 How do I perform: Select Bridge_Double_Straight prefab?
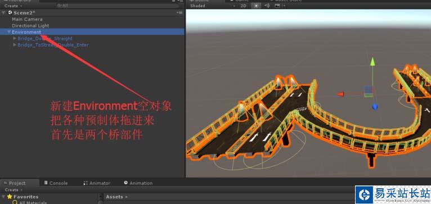click(45, 38)
